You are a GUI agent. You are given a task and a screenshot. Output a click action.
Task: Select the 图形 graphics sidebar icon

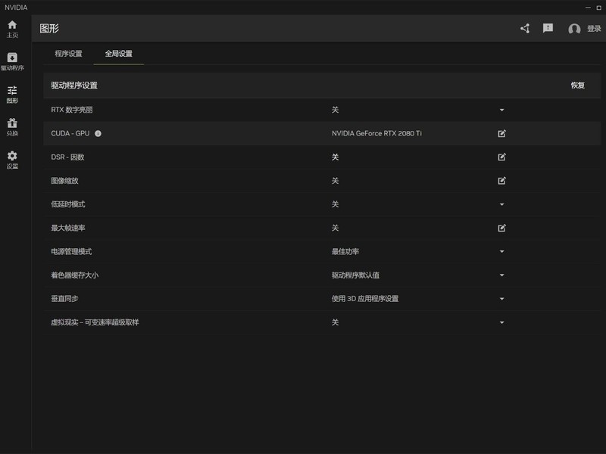[x=12, y=95]
